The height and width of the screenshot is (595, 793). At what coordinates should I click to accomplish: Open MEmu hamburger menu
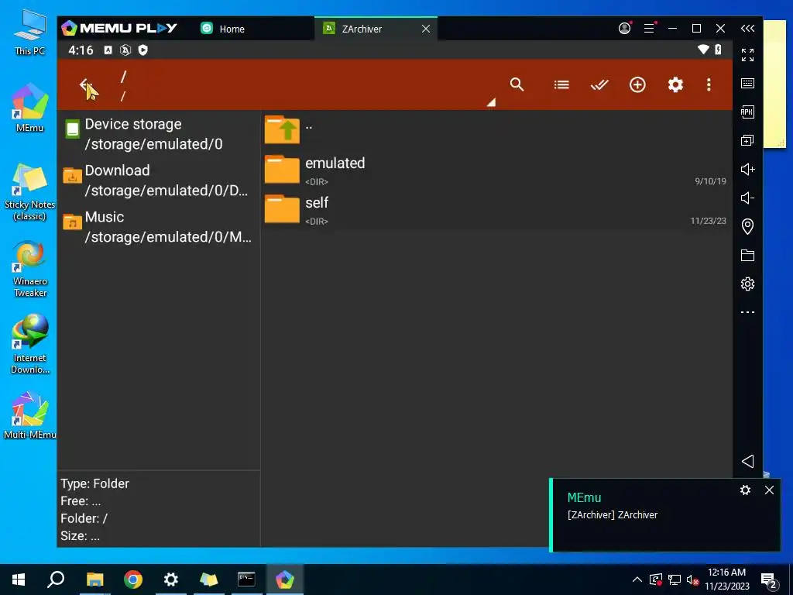pyautogui.click(x=649, y=29)
